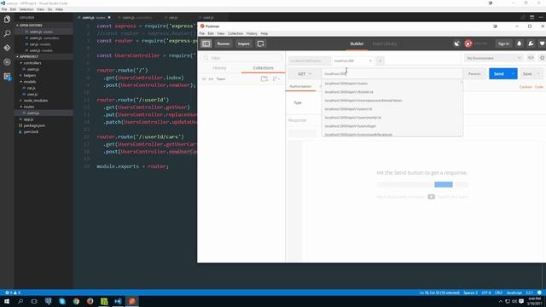Switch to History tab in Postman sidebar
Viewport: 546px width, 307px height.
click(219, 68)
